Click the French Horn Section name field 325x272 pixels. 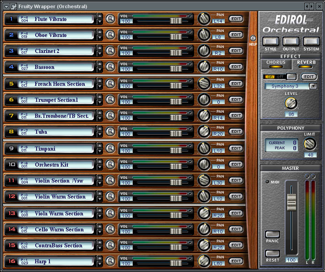coord(55,84)
